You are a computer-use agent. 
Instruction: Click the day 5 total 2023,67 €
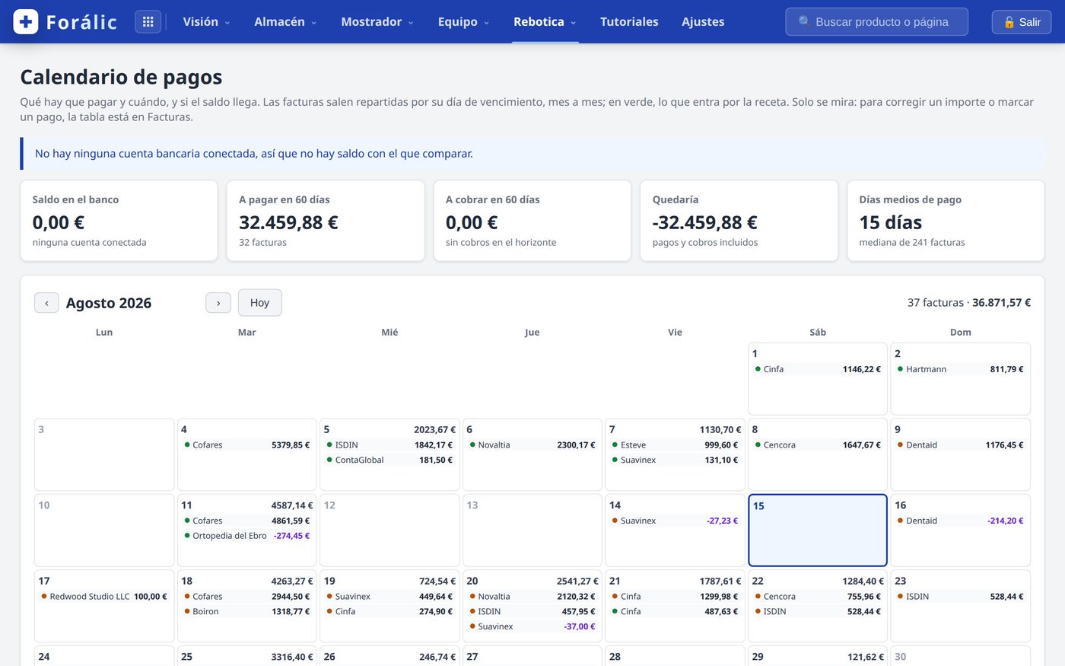click(x=434, y=430)
